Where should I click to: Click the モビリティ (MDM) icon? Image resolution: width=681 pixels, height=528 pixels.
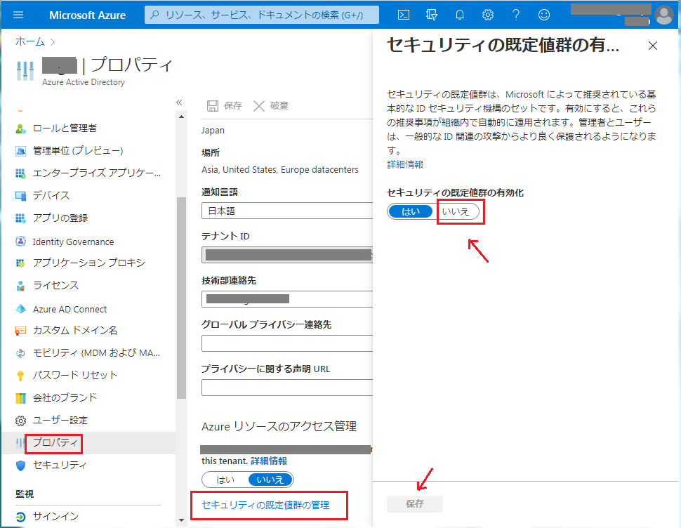click(x=20, y=353)
